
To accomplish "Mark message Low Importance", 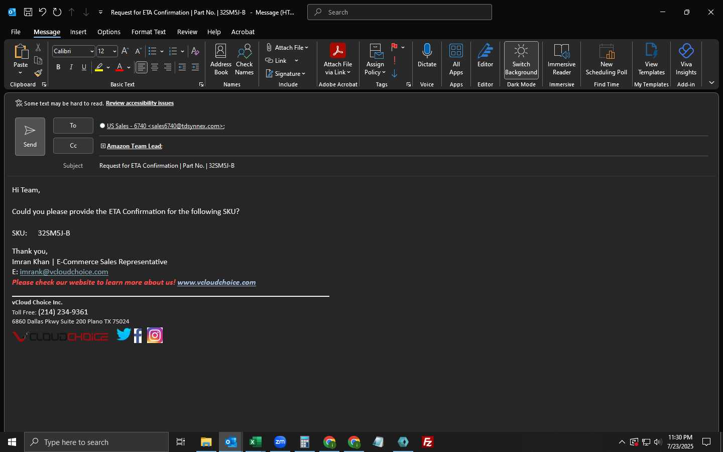I will pos(395,73).
